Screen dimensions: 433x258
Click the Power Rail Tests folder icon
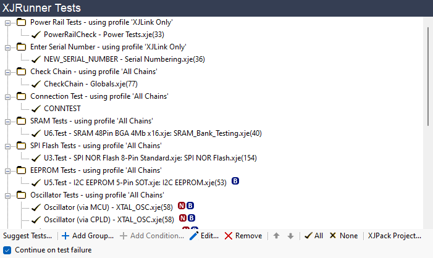22,22
